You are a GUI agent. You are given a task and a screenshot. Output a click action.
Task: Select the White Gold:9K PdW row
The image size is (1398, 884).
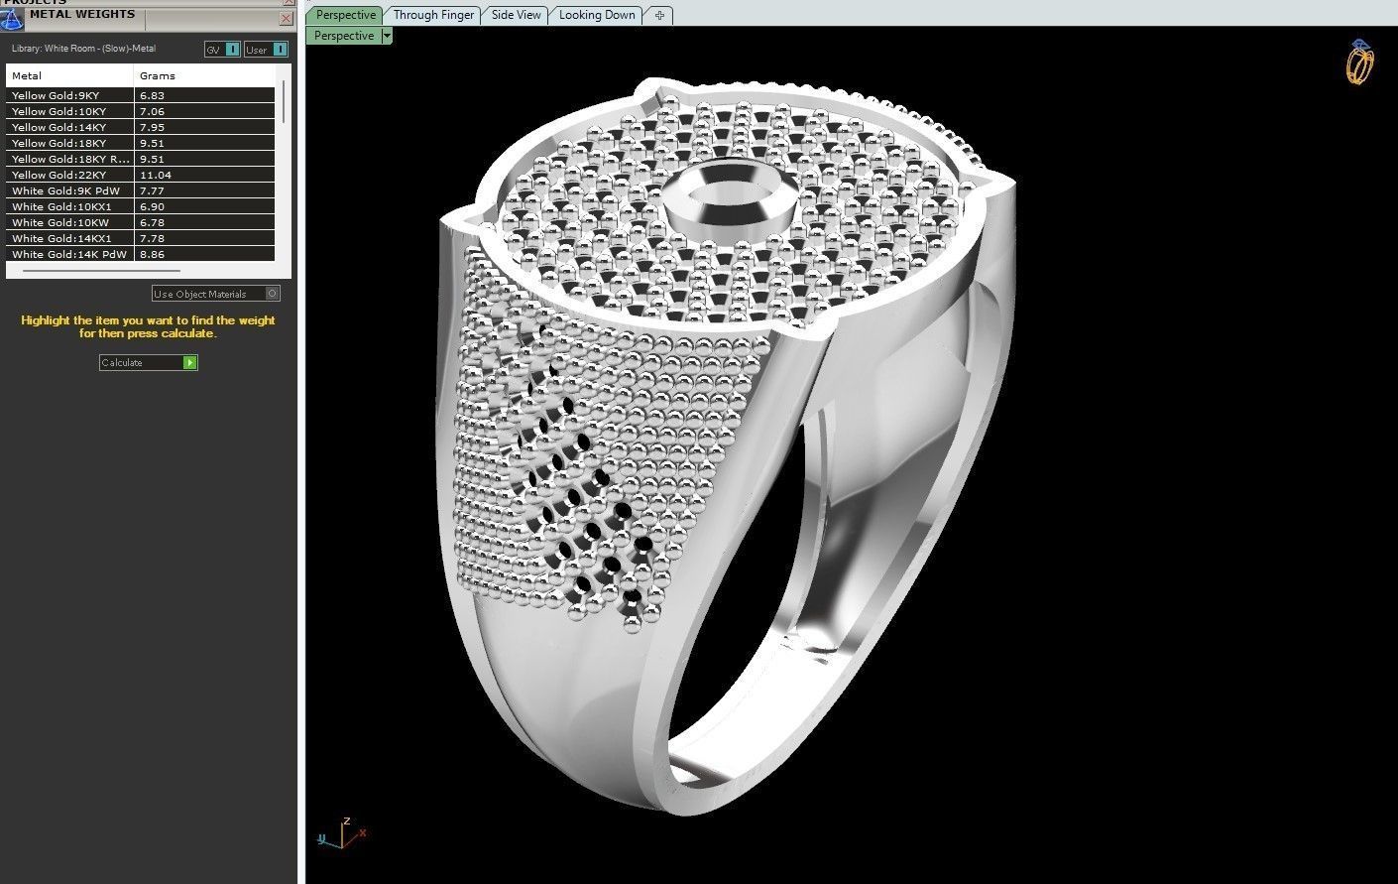(141, 190)
